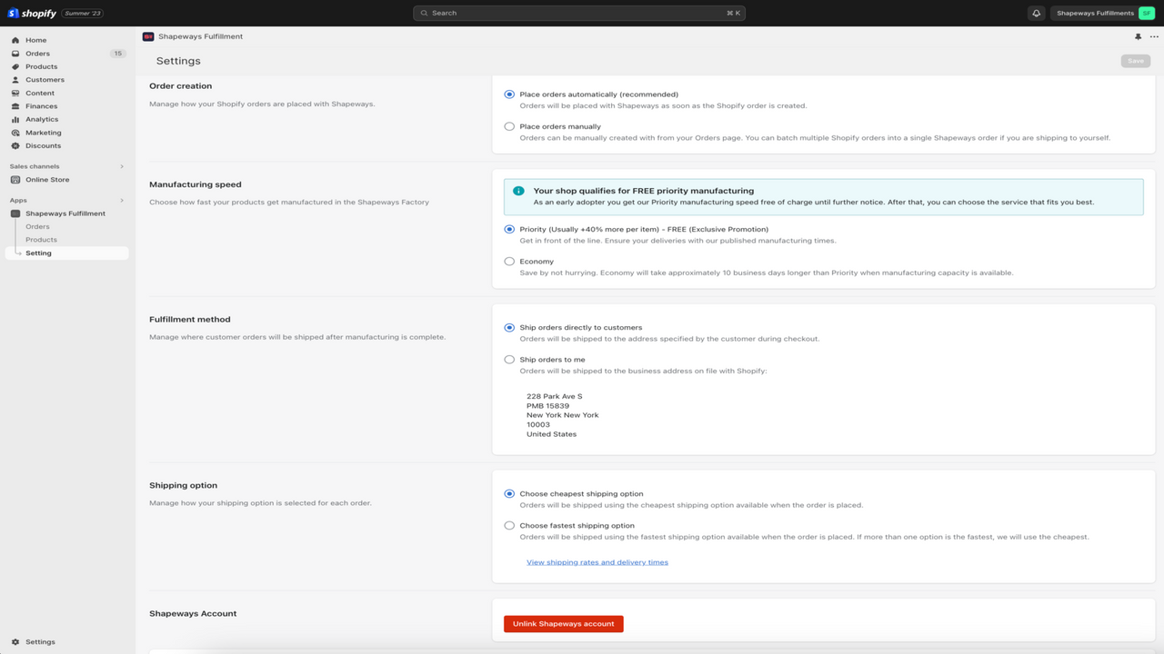Expand the Sales channels chevron
Screen dimensions: 1164x654
122,166
